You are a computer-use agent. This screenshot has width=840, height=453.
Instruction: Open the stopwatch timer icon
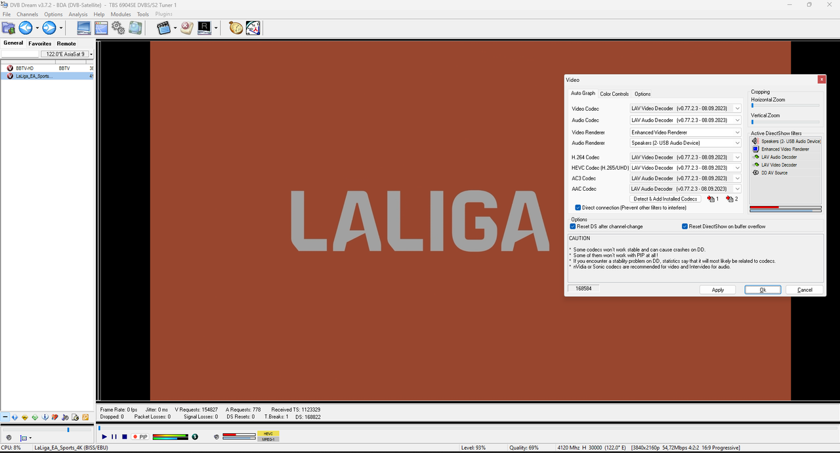pyautogui.click(x=236, y=28)
